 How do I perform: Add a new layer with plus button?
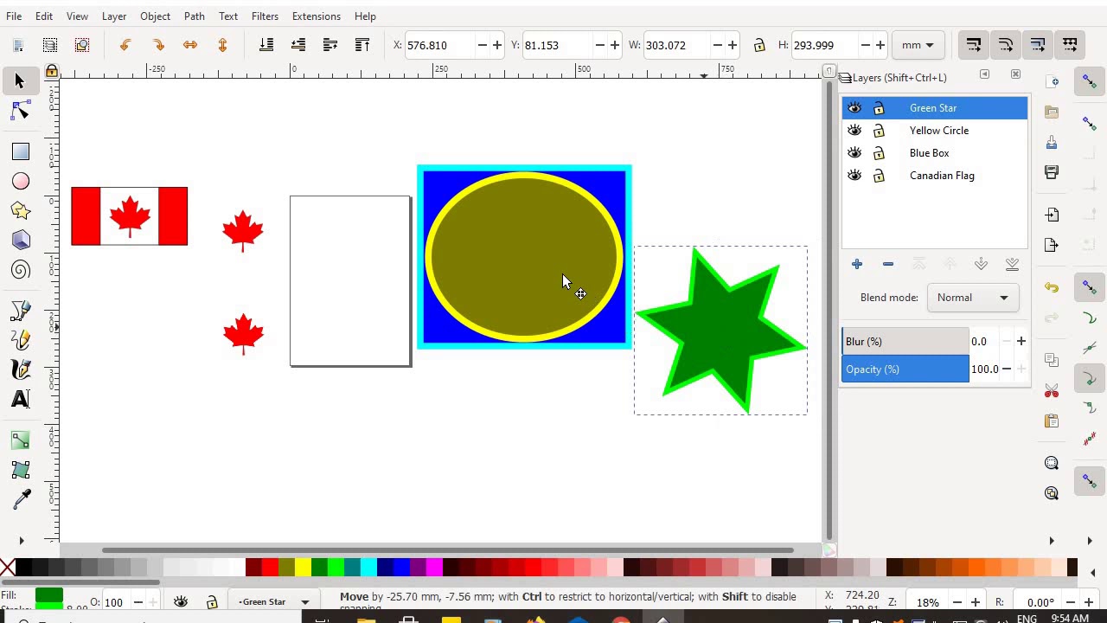tap(857, 264)
